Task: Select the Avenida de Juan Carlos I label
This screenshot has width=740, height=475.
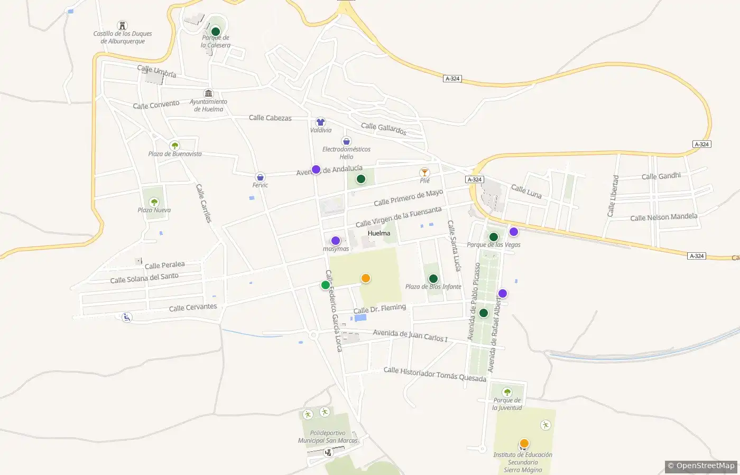Action: 410,336
